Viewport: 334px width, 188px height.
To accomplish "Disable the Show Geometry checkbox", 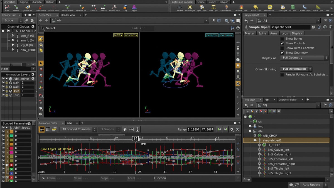I will (x=282, y=53).
